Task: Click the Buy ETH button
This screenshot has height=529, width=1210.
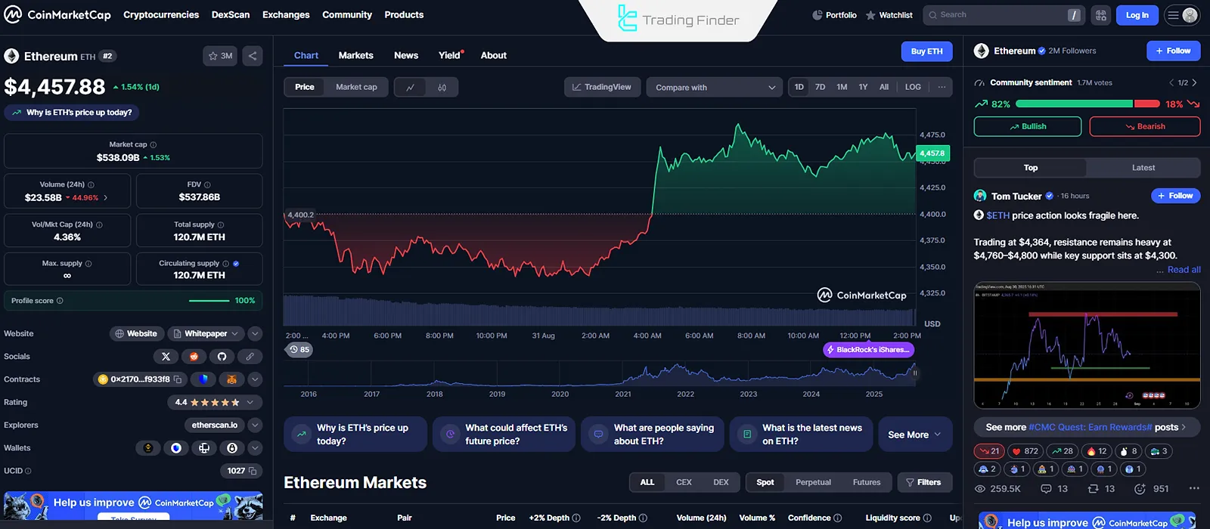Action: point(926,51)
